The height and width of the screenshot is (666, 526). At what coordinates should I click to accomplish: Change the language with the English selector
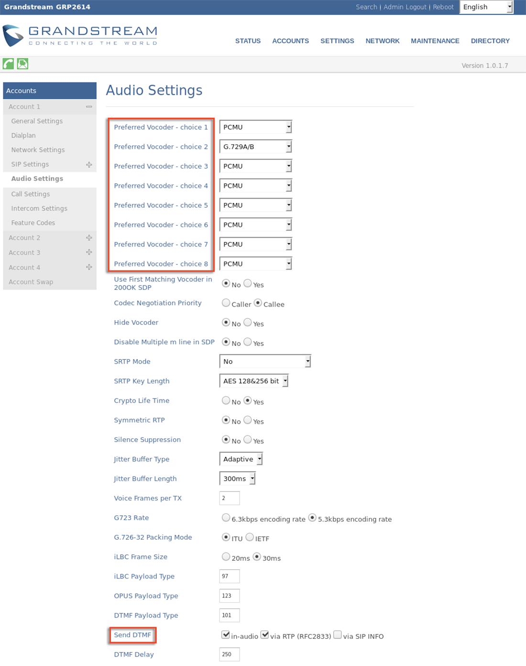point(486,7)
